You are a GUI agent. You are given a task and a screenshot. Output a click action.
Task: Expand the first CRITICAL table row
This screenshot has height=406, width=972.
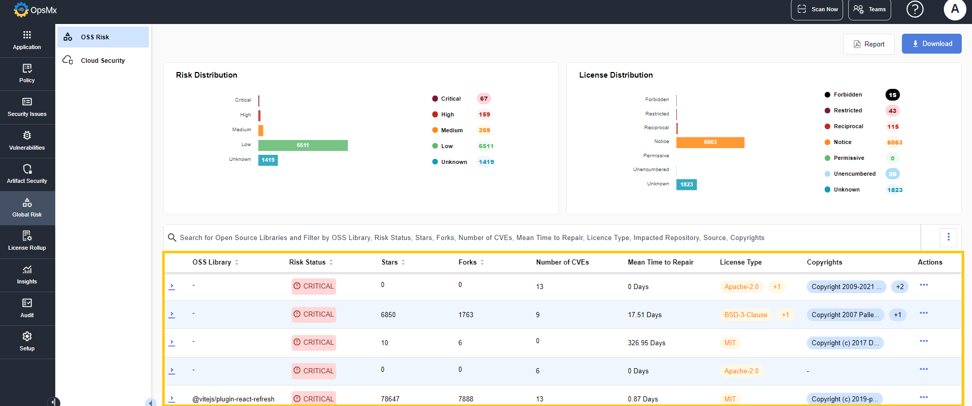(x=172, y=286)
